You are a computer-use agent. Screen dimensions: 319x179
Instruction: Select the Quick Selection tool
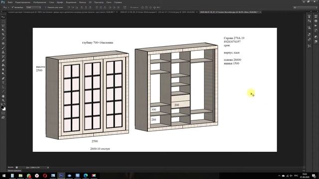pos(3,30)
